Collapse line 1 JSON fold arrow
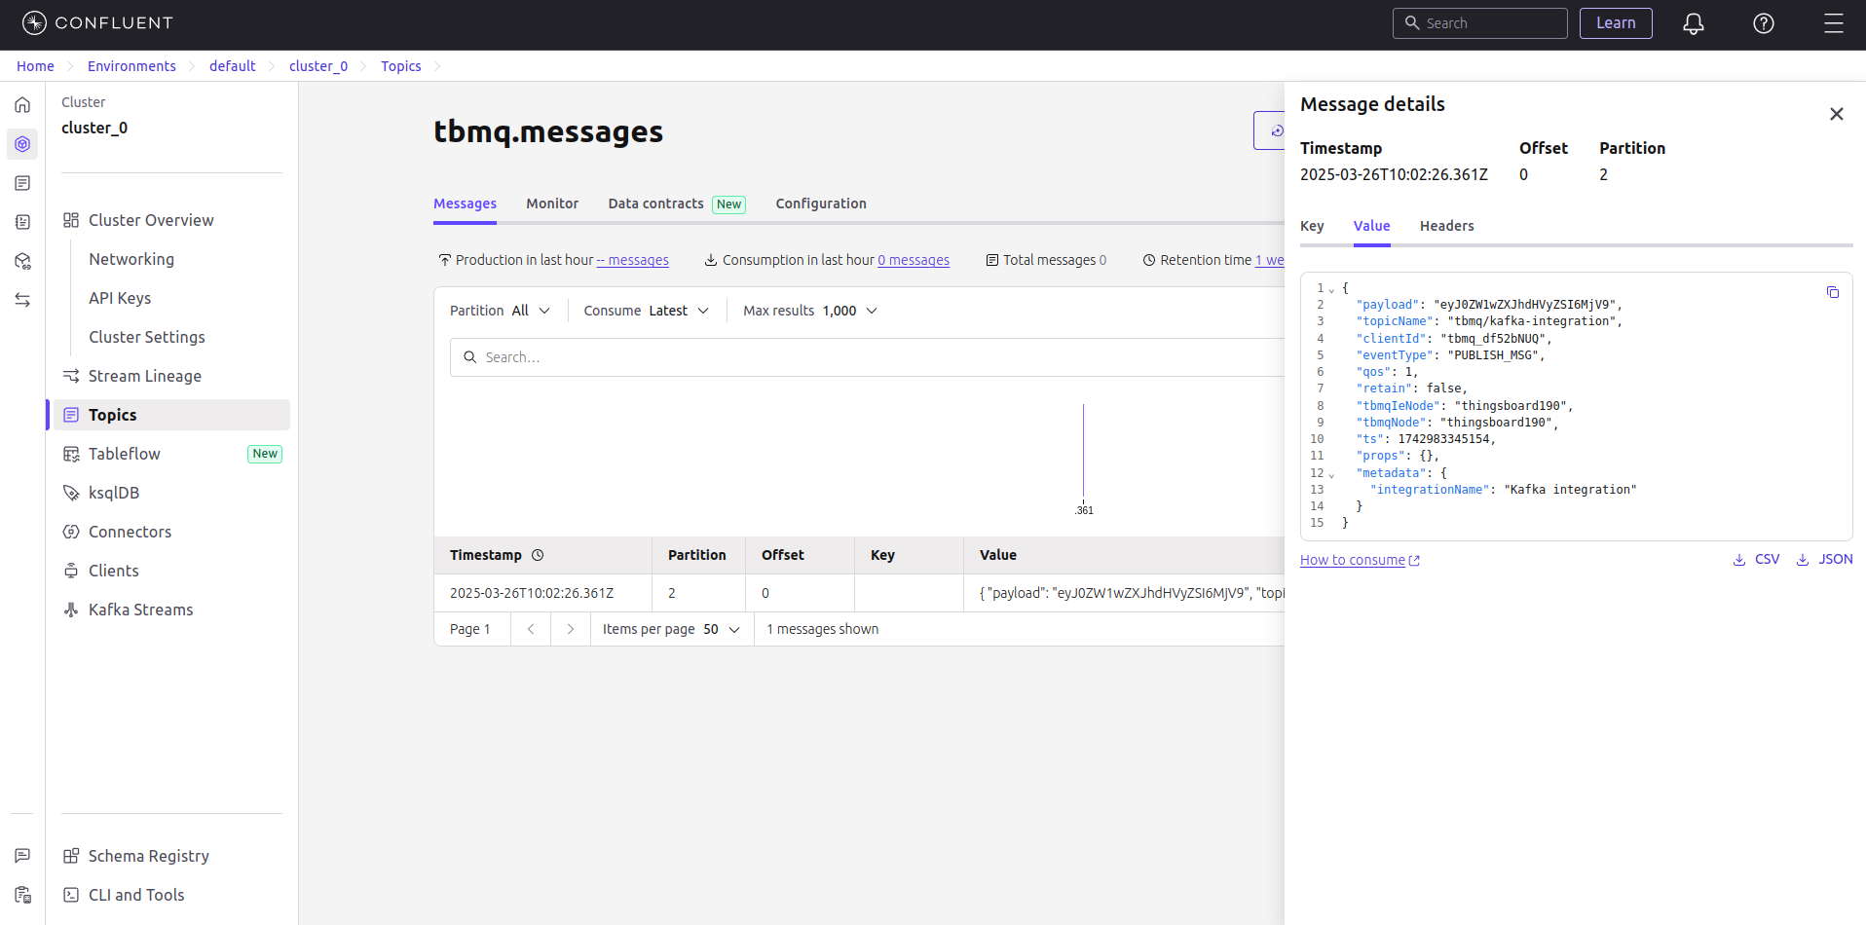The height and width of the screenshot is (925, 1866). [x=1331, y=290]
